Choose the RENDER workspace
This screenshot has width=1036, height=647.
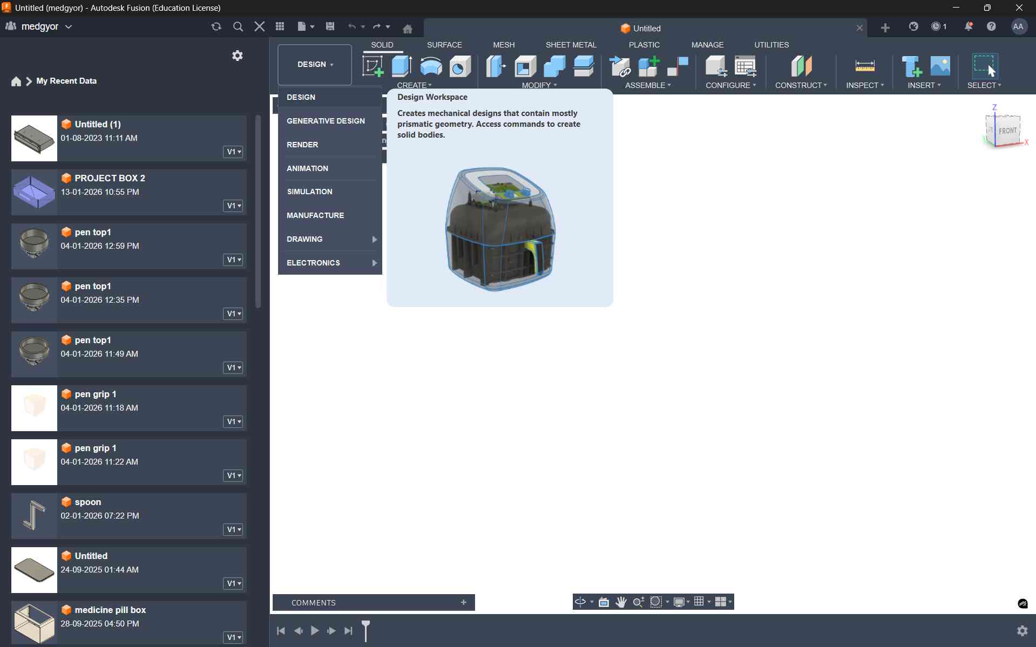tap(330, 145)
